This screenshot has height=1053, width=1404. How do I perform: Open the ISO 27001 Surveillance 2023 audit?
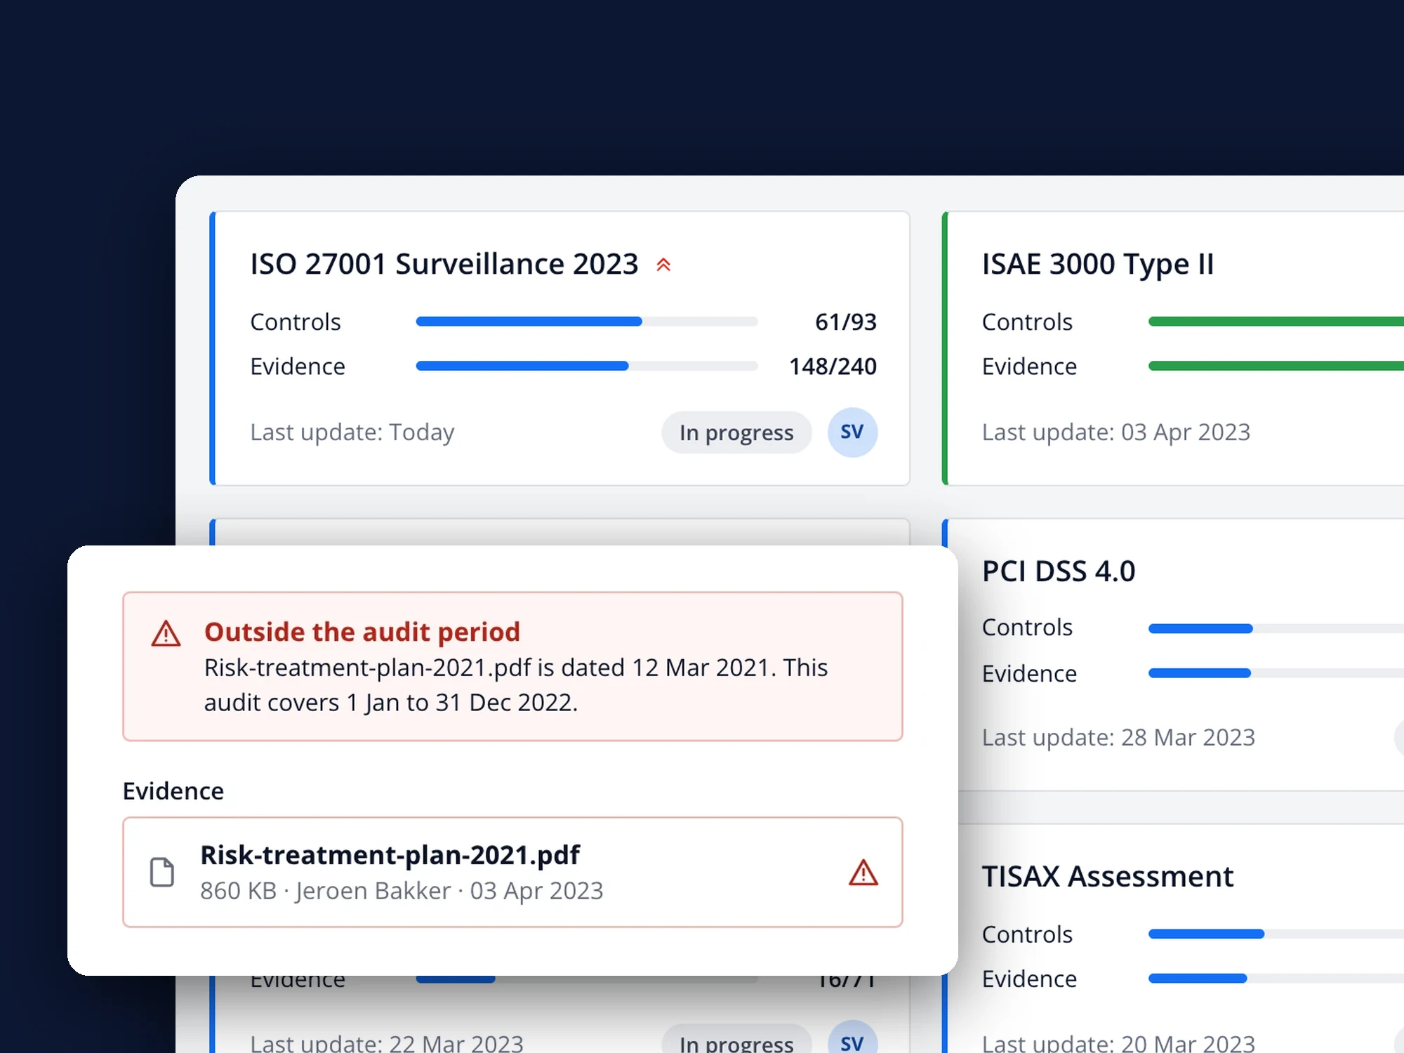click(x=444, y=264)
